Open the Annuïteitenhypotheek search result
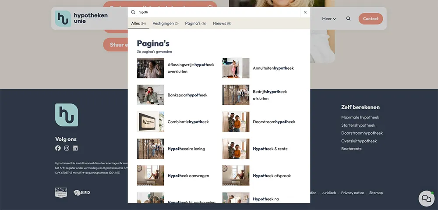 [273, 68]
